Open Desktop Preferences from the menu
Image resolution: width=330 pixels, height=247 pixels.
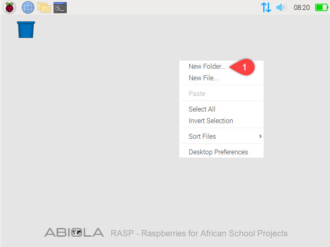(x=218, y=152)
